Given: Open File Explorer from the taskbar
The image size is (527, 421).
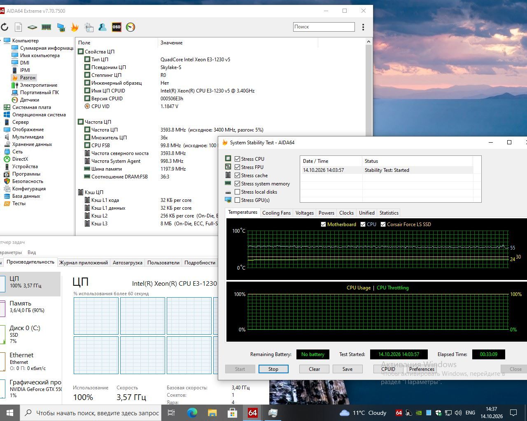Looking at the screenshot, I should click(212, 413).
